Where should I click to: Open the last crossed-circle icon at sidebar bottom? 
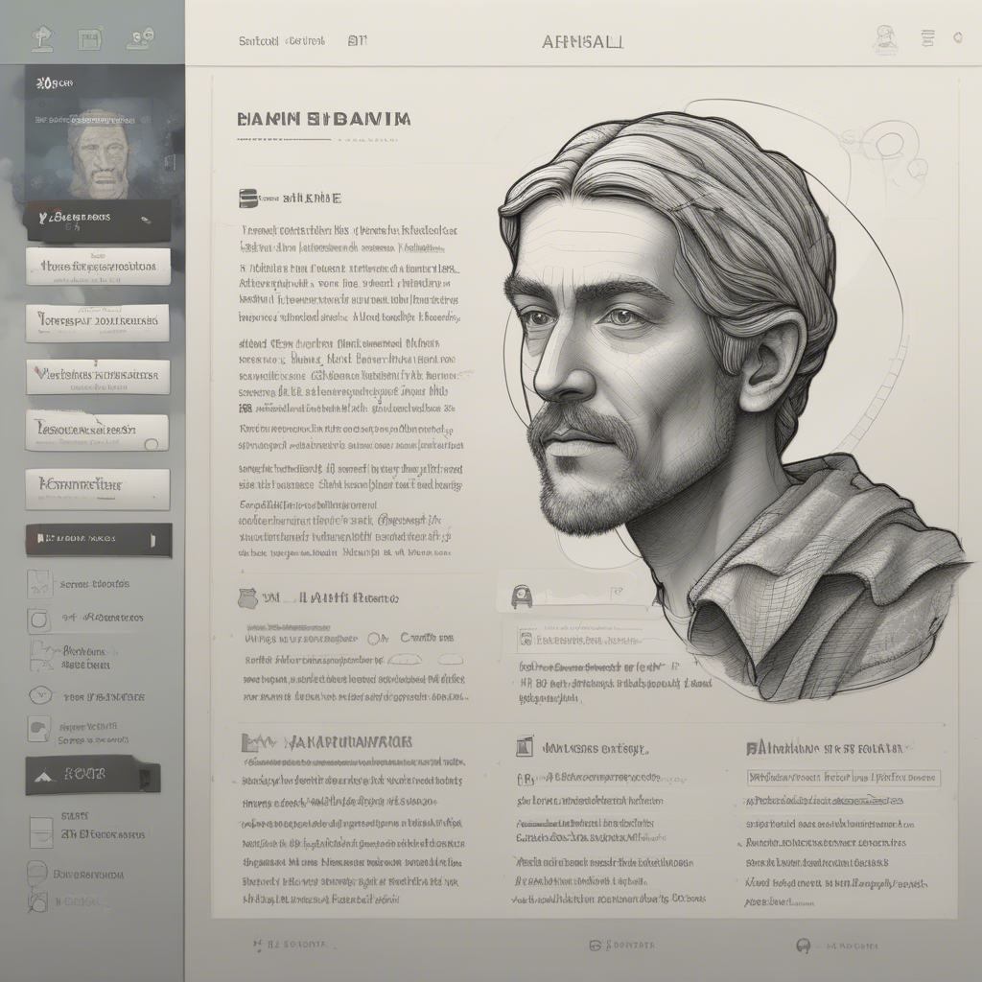pyautogui.click(x=37, y=902)
